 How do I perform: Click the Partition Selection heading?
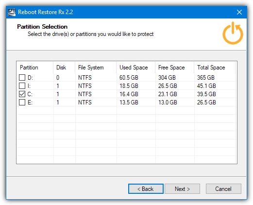(x=42, y=27)
